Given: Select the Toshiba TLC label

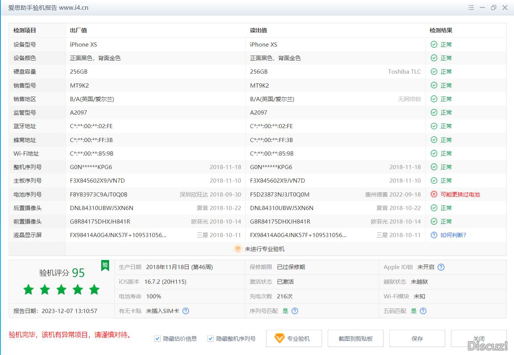Looking at the screenshot, I should click(x=405, y=71).
